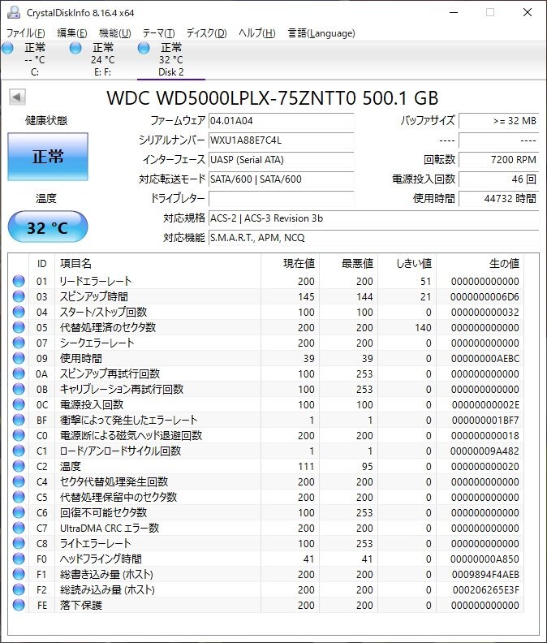Click the buffer size field >= 32 MB
This screenshot has height=643, width=547.
tap(499, 121)
